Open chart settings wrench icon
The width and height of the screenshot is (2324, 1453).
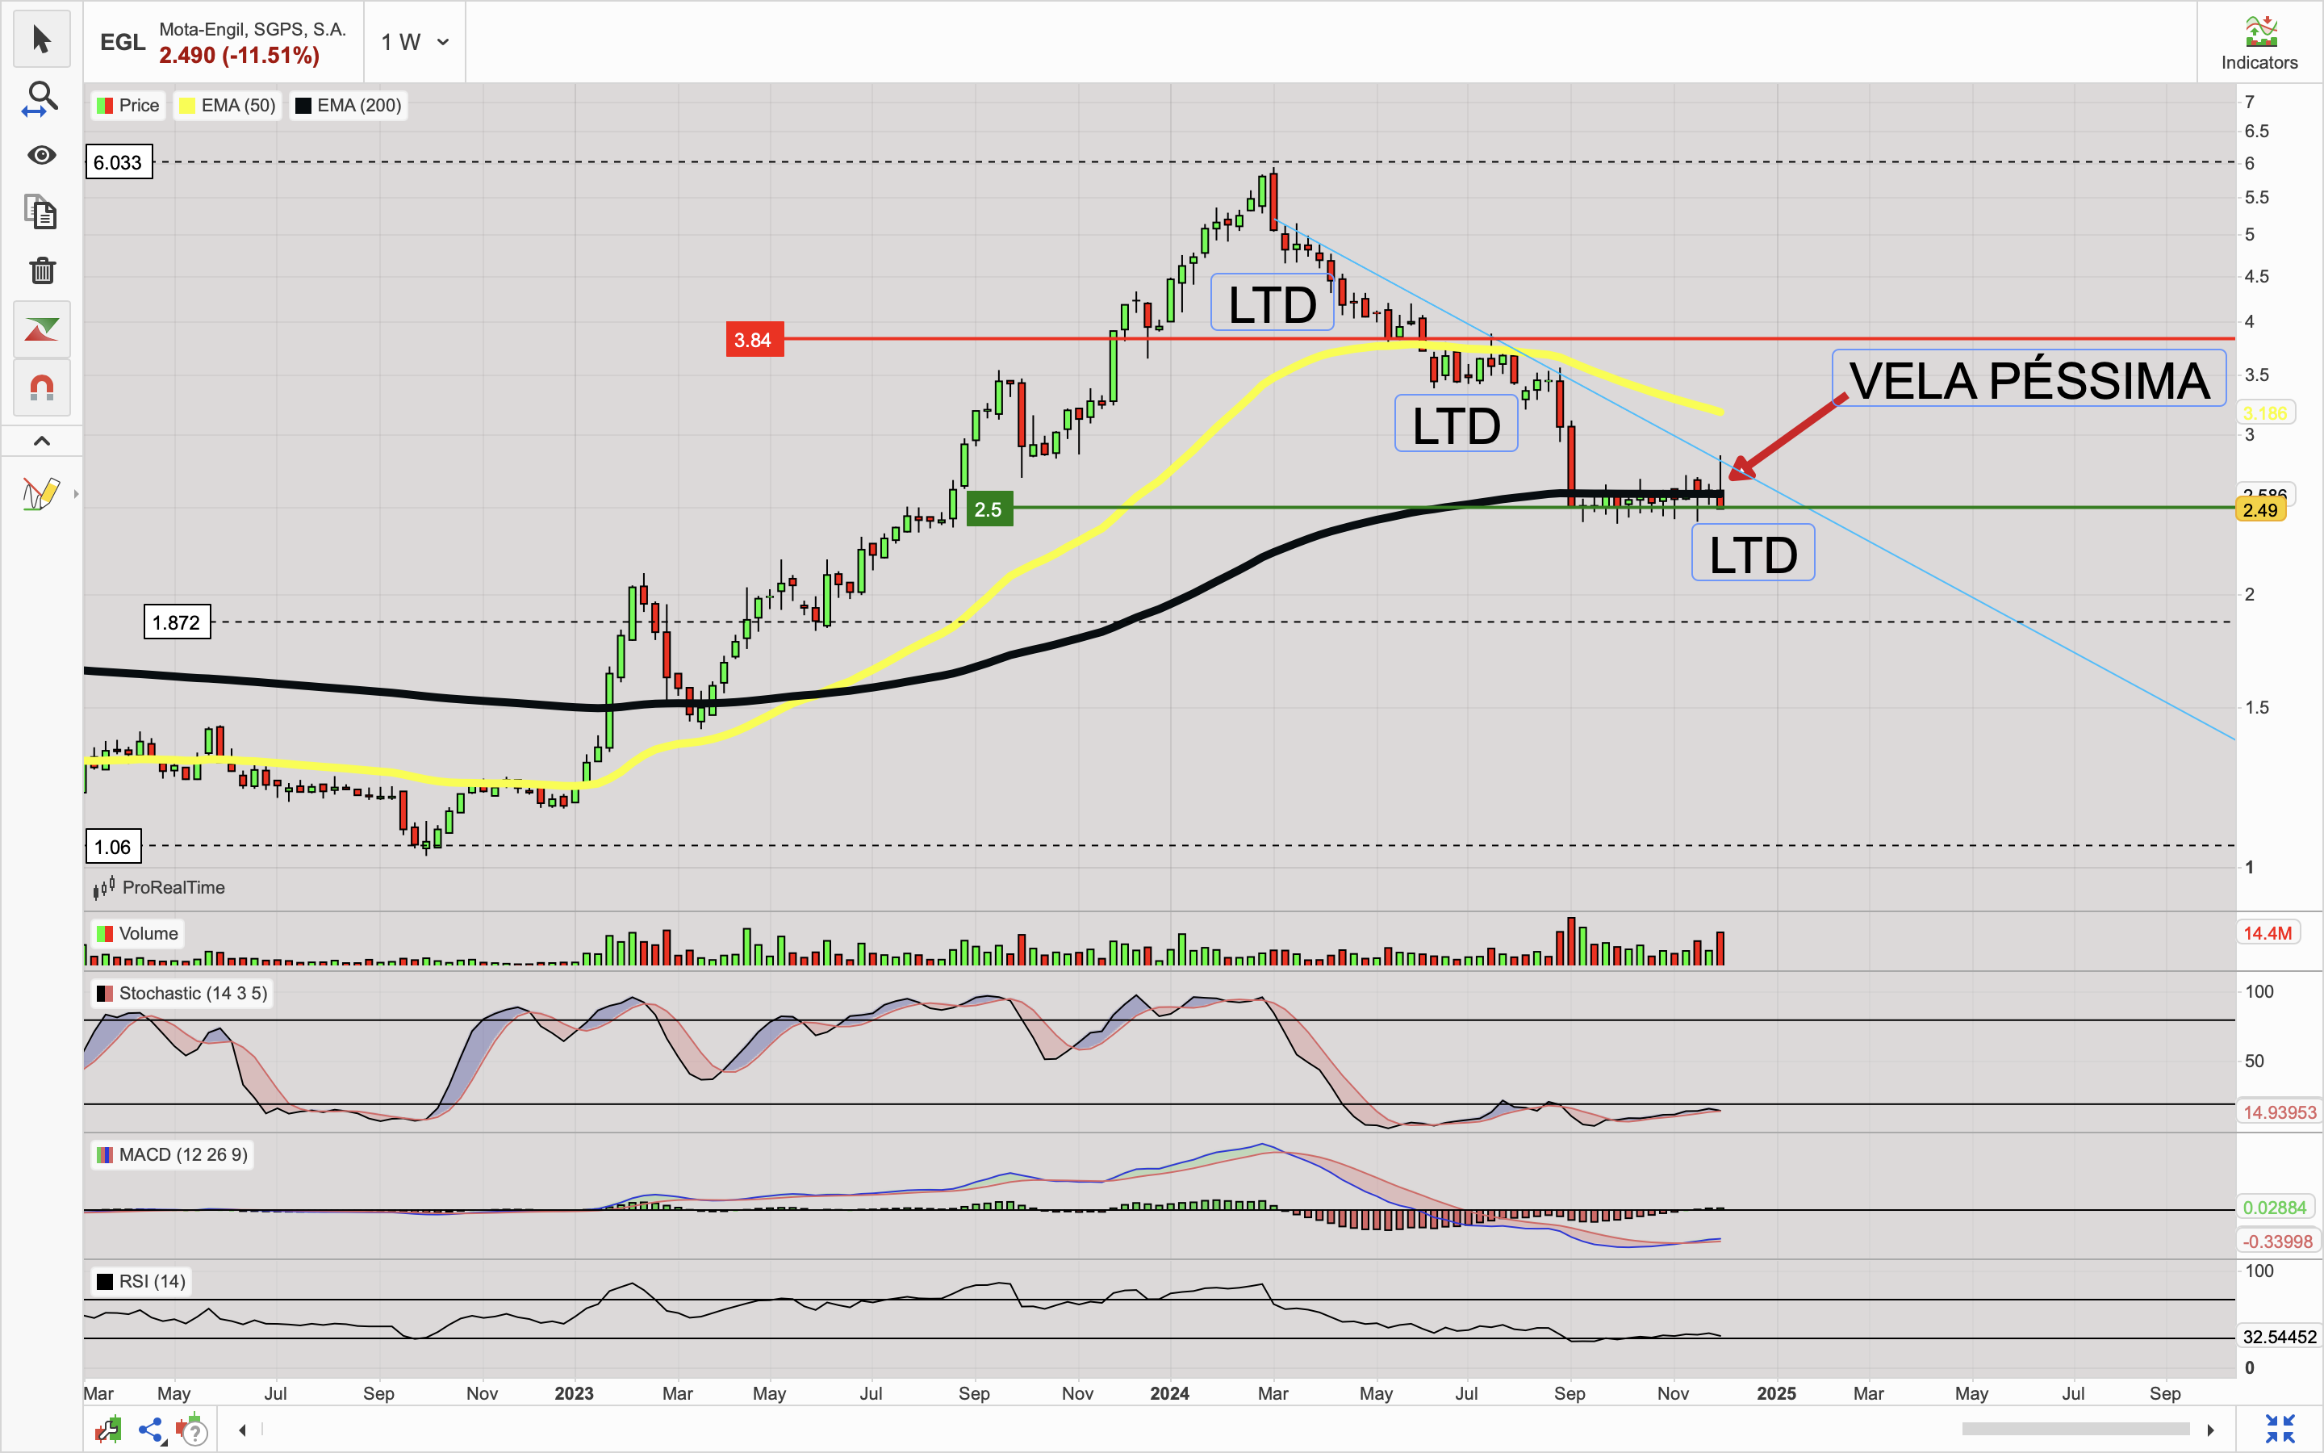(107, 1430)
